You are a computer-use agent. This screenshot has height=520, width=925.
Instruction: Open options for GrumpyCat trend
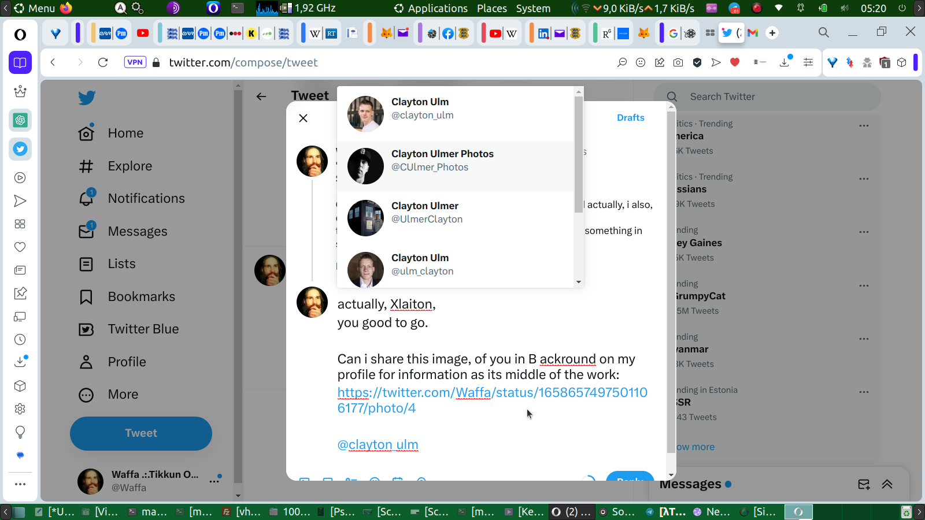(864, 285)
